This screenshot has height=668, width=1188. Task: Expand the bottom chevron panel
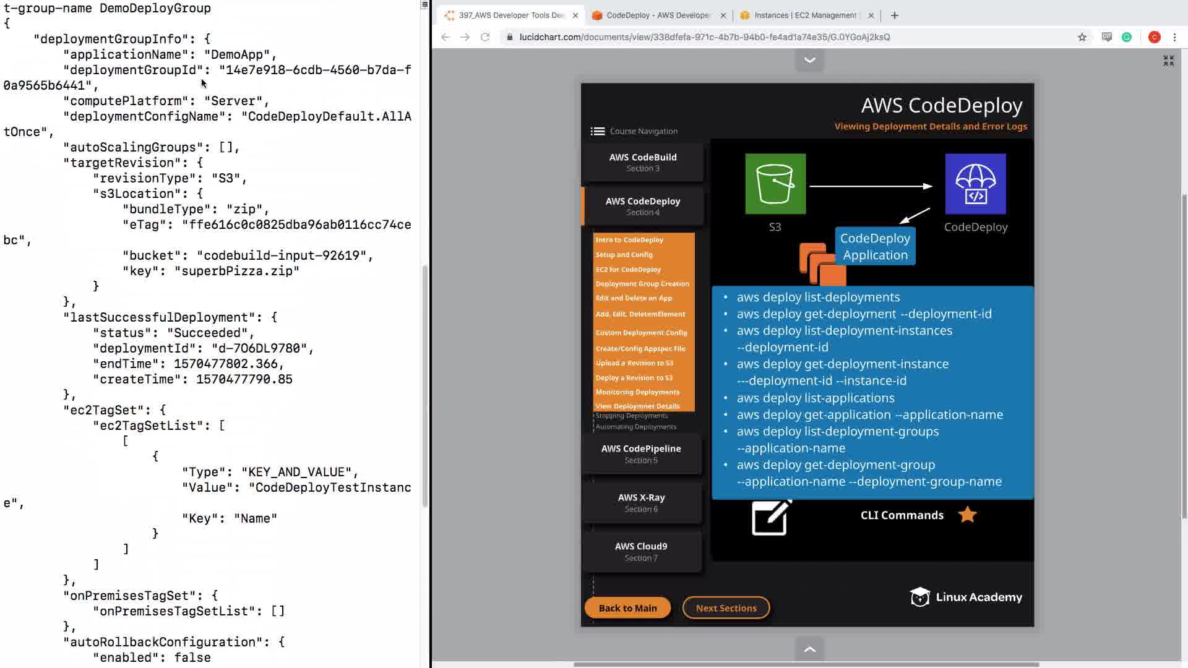(809, 649)
